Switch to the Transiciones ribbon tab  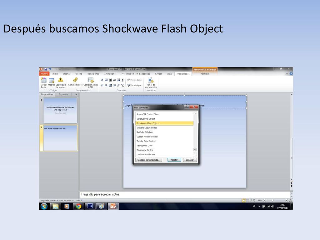click(93, 74)
